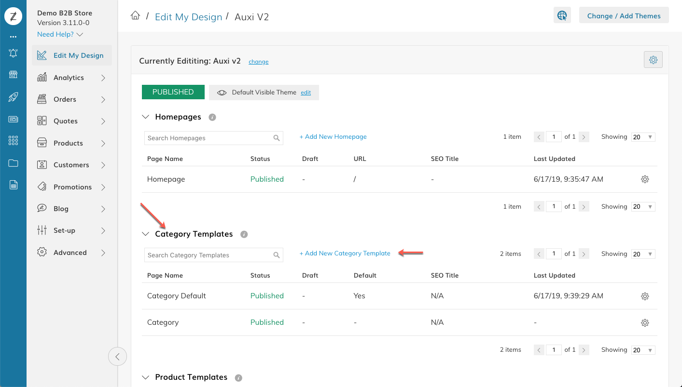Click the apps grid icon
This screenshot has height=387, width=682.
[13, 140]
